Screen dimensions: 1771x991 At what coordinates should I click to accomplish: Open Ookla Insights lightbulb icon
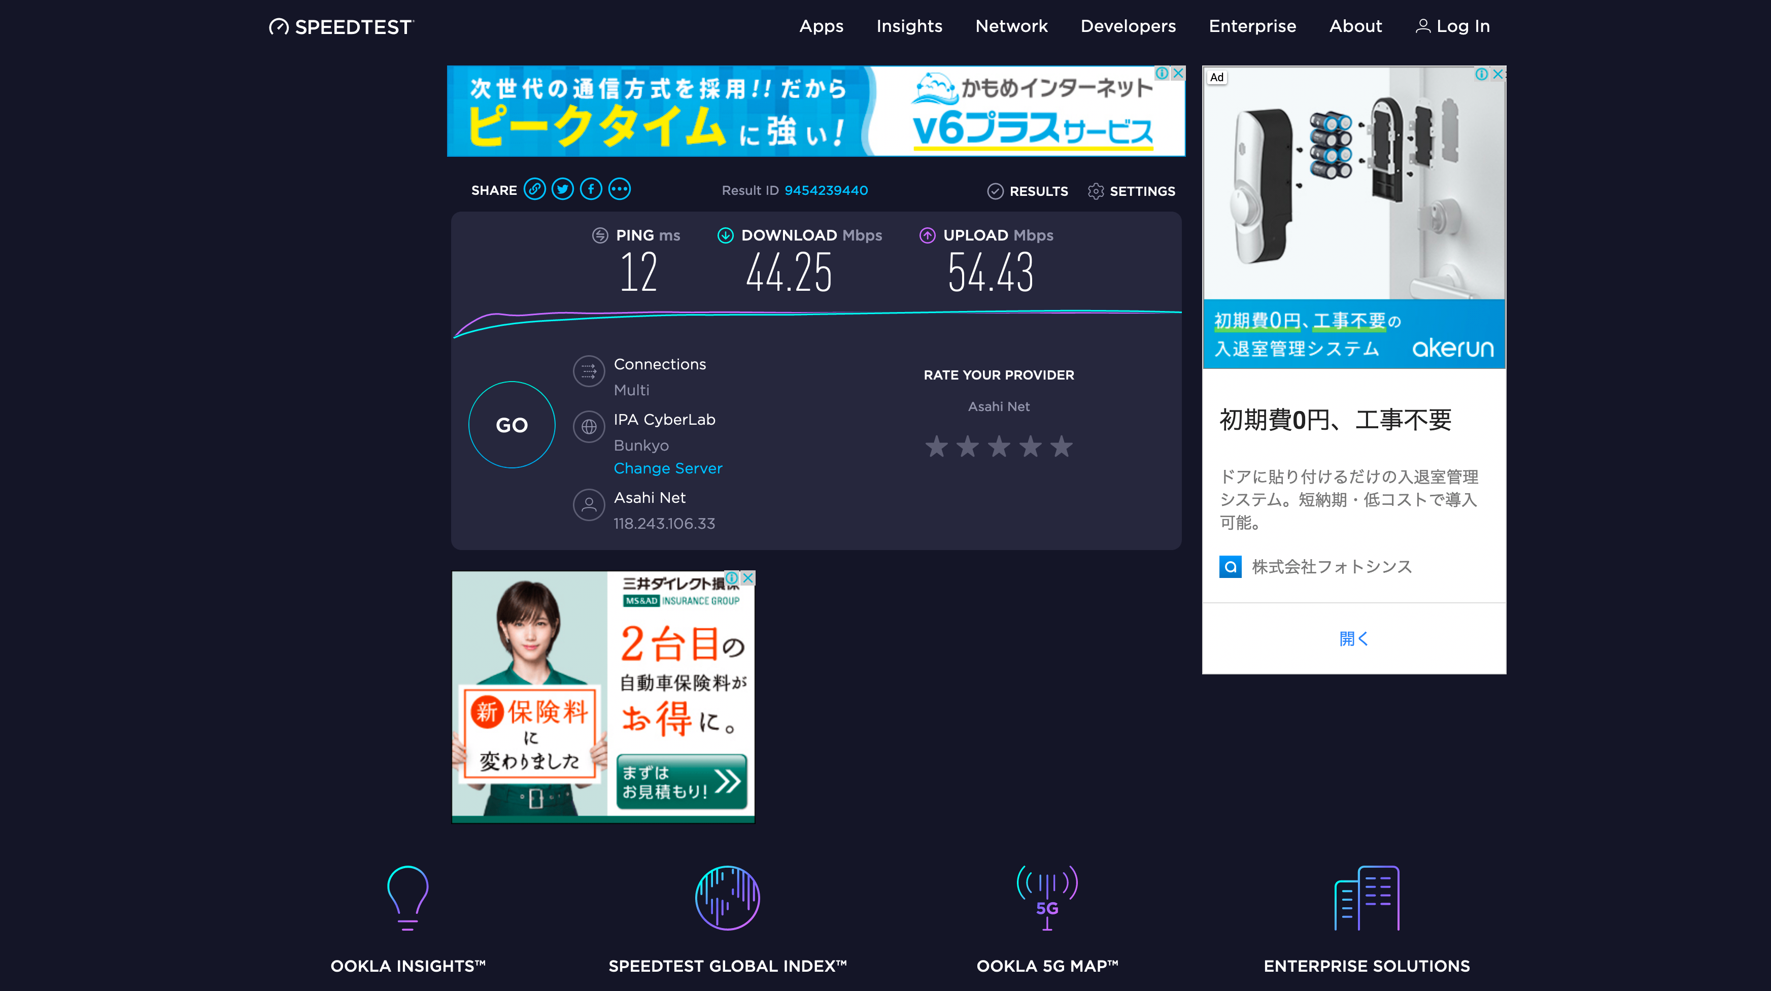coord(407,898)
